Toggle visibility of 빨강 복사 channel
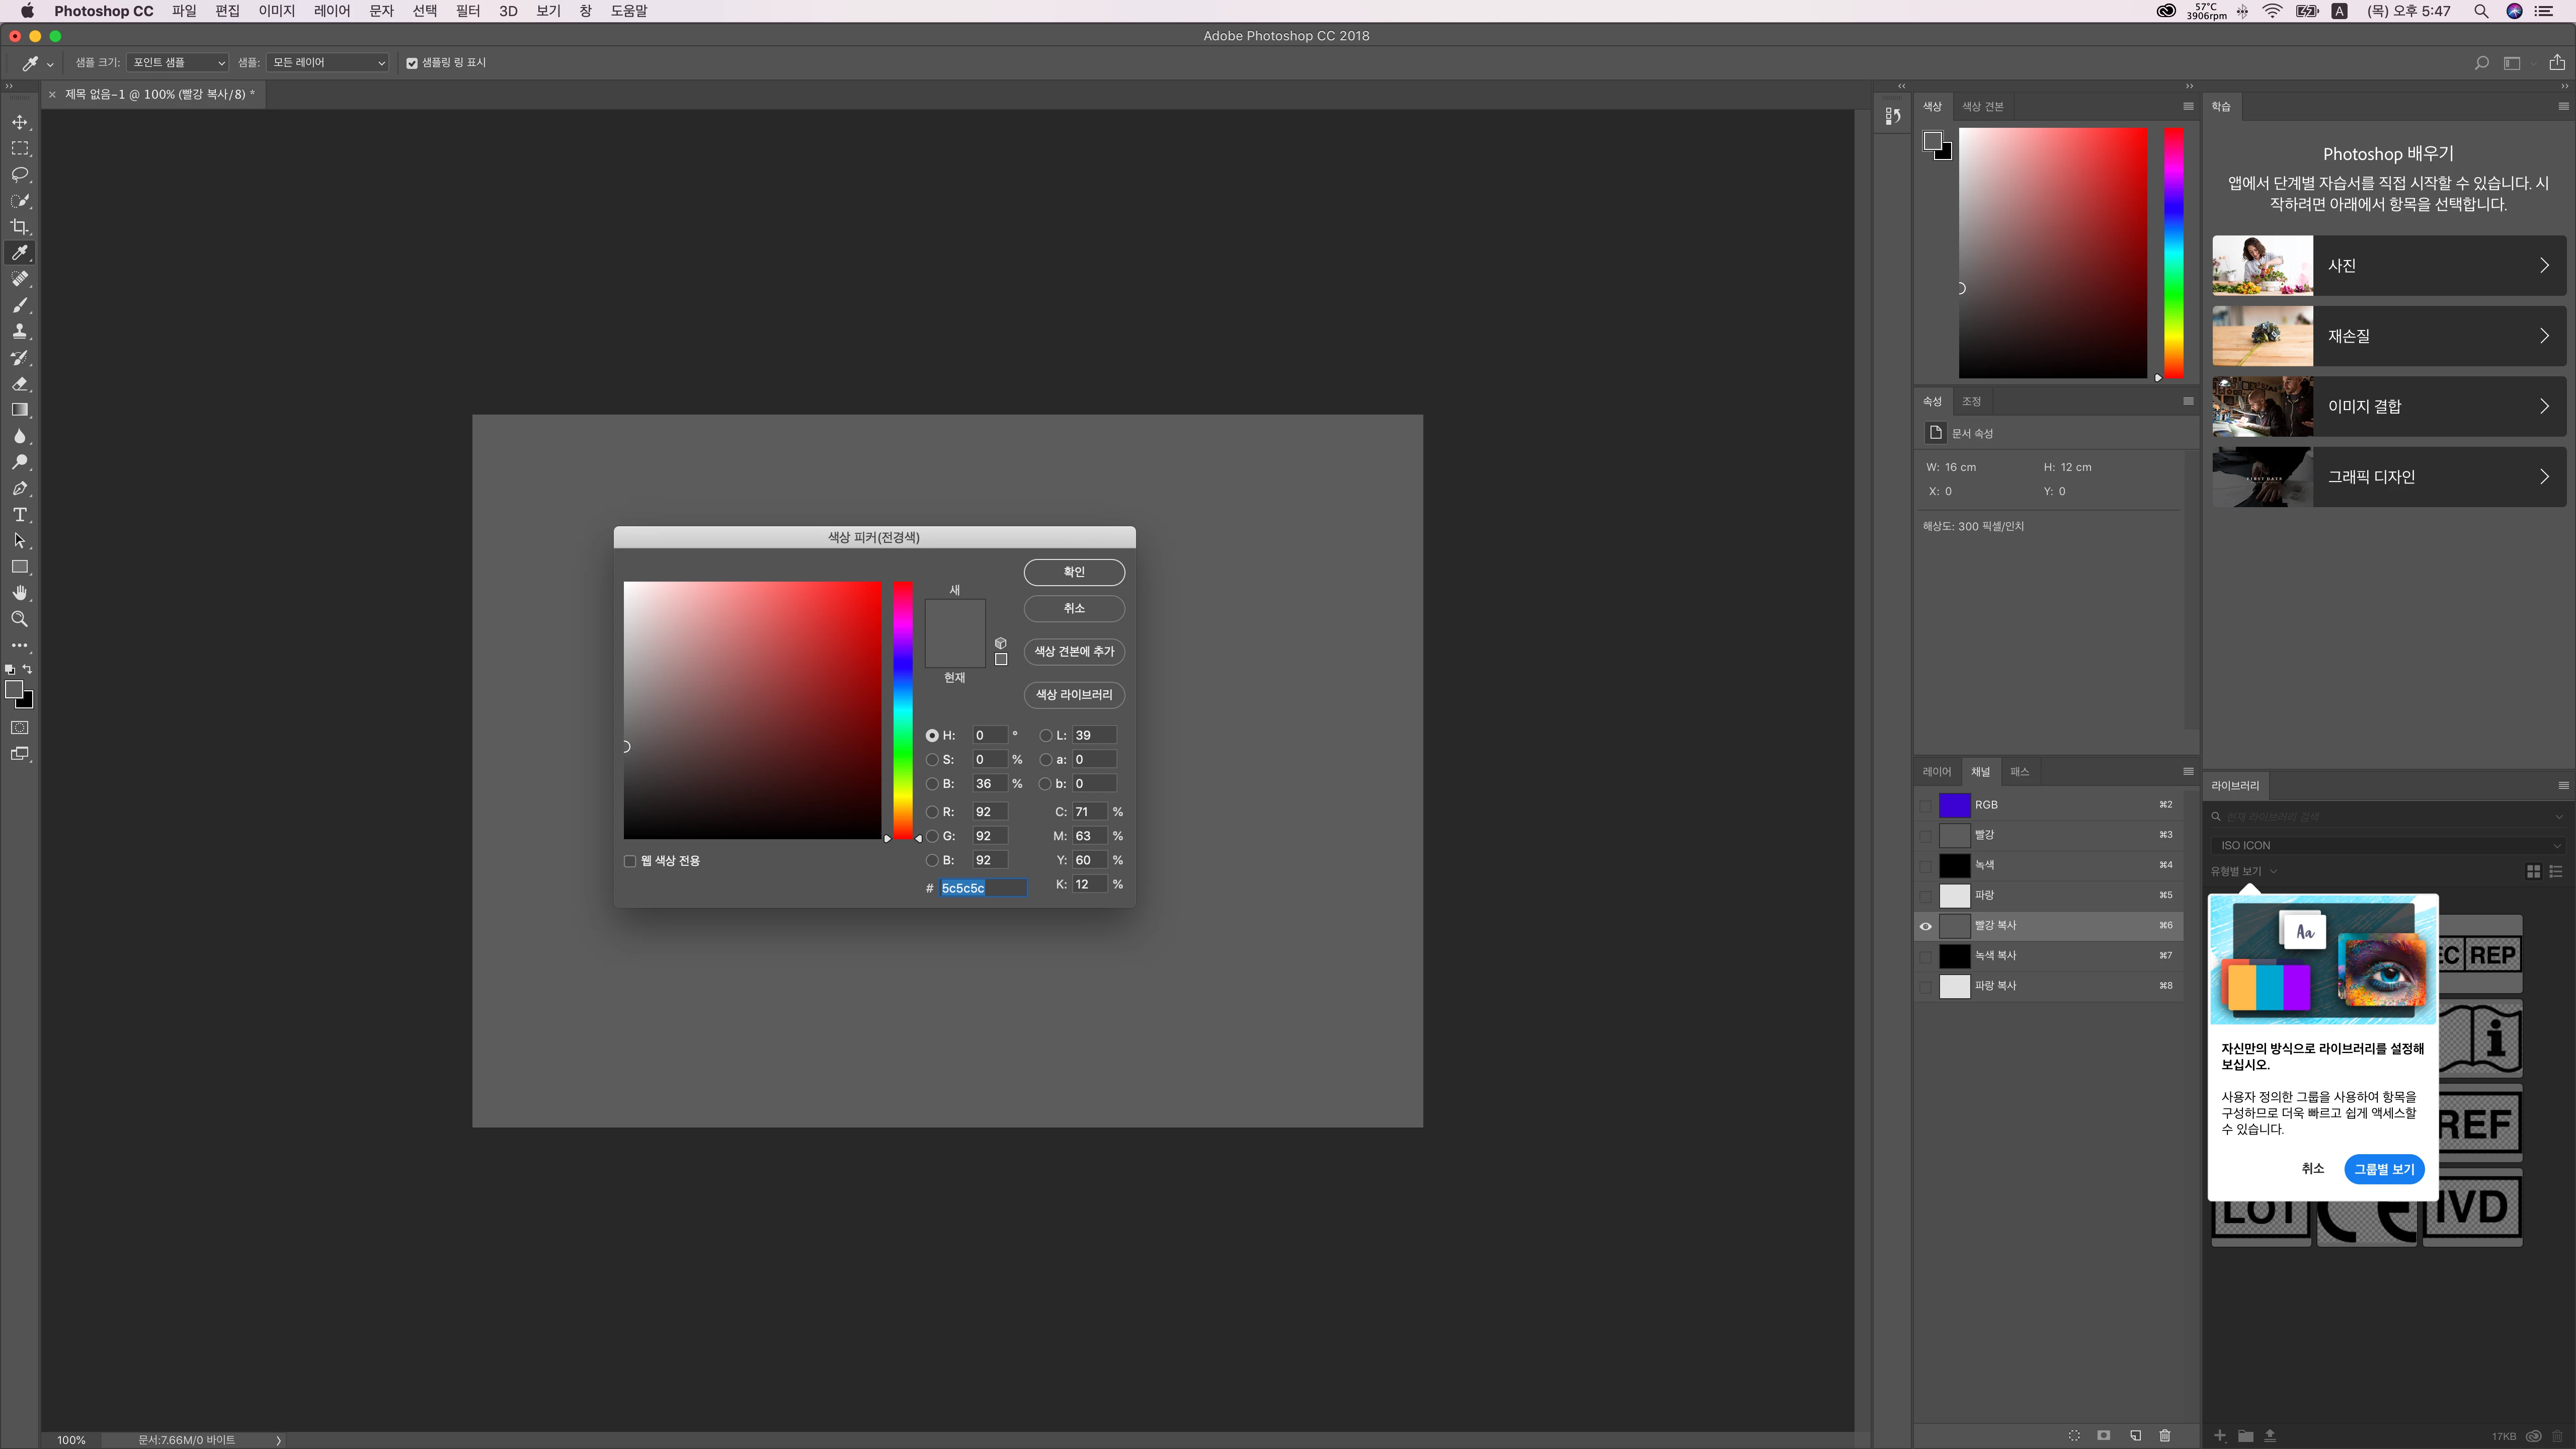 pos(1925,926)
